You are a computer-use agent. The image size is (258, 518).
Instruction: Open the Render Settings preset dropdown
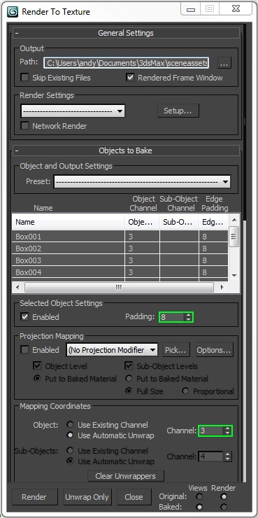click(73, 111)
